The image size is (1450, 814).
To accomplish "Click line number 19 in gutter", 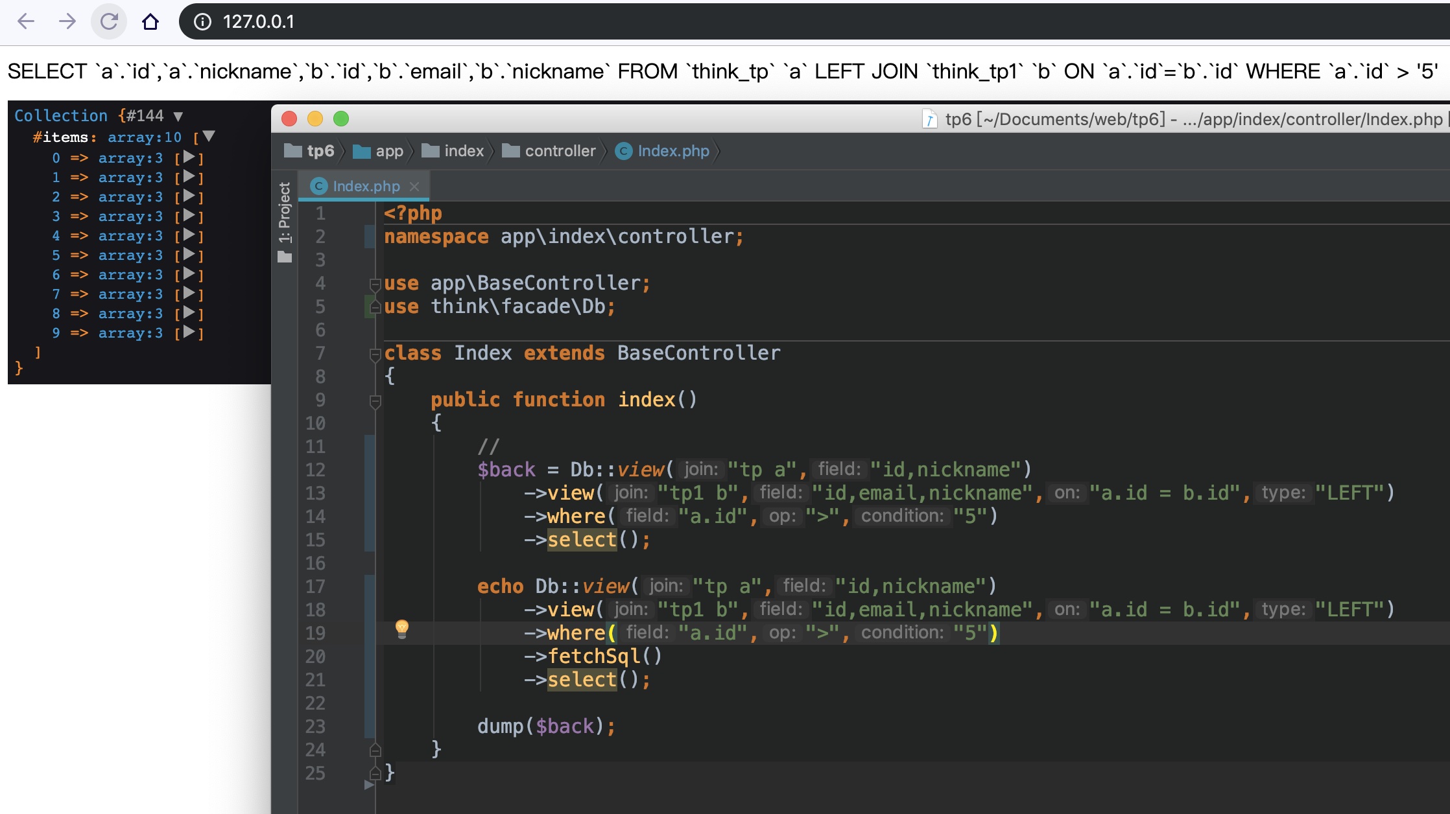I will tap(315, 633).
